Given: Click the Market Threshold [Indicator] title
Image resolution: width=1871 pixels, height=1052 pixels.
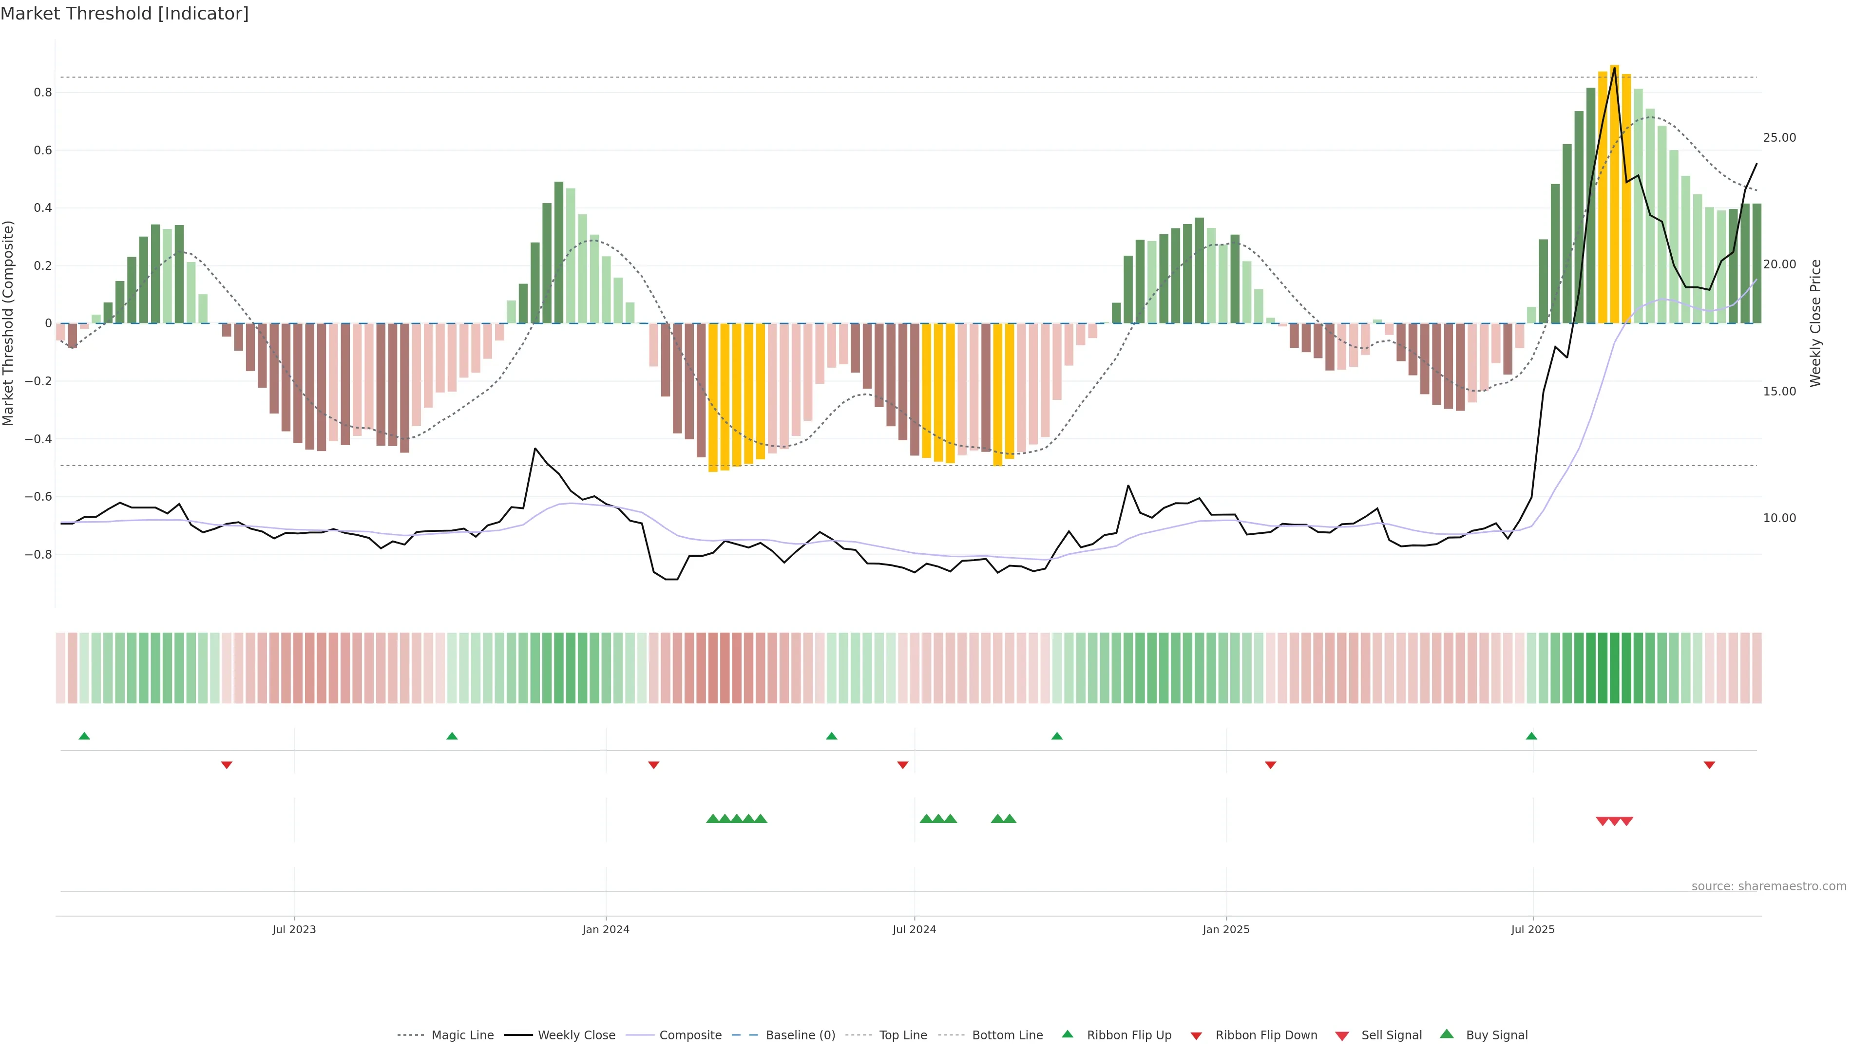Looking at the screenshot, I should (124, 14).
